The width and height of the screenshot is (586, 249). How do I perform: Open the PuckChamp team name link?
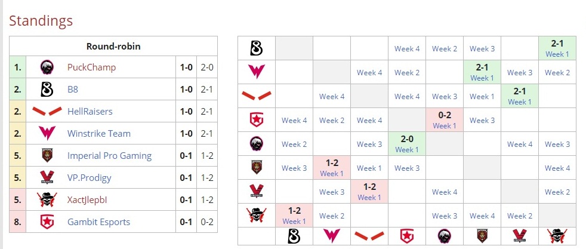(x=91, y=67)
